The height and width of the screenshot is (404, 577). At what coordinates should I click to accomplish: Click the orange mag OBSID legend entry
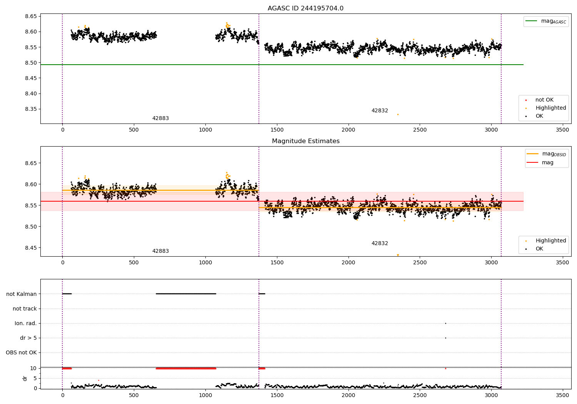tap(547, 154)
